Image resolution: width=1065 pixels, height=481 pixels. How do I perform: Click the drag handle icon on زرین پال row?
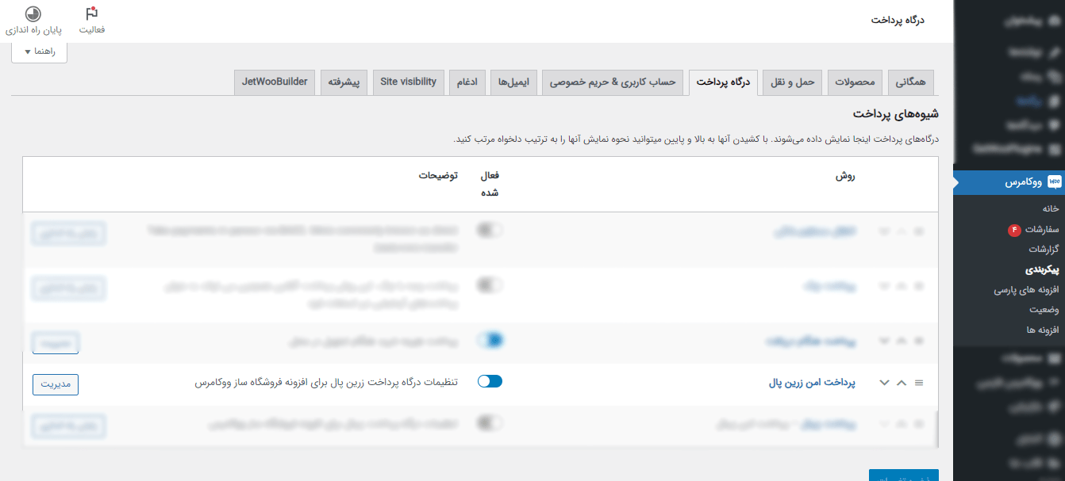pyautogui.click(x=919, y=381)
